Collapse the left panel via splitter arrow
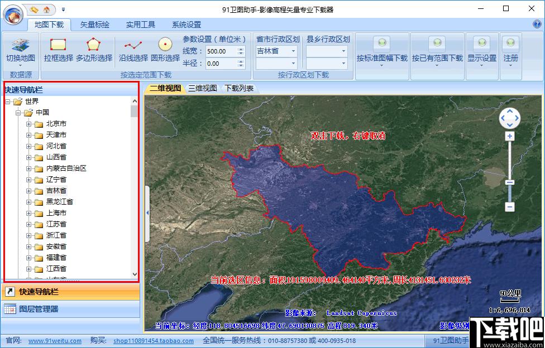Viewport: 545px width, 348px height. tap(147, 212)
